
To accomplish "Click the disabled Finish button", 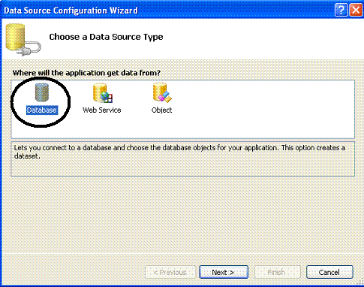I will pos(277,272).
